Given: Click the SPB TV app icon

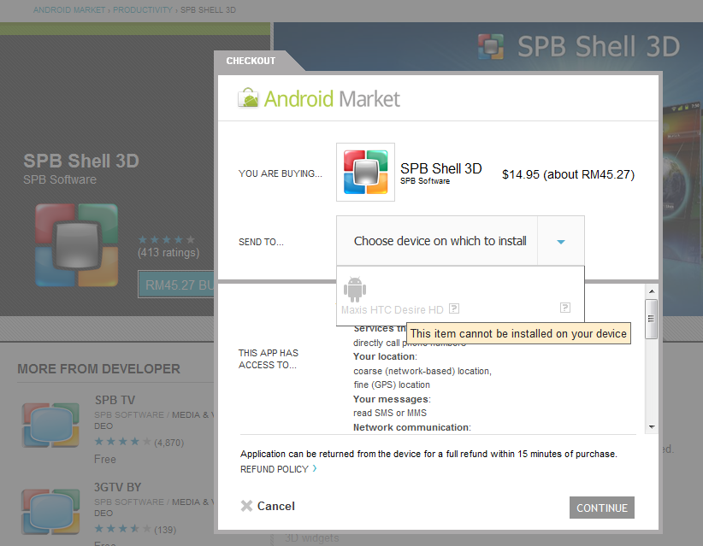Looking at the screenshot, I should click(51, 423).
